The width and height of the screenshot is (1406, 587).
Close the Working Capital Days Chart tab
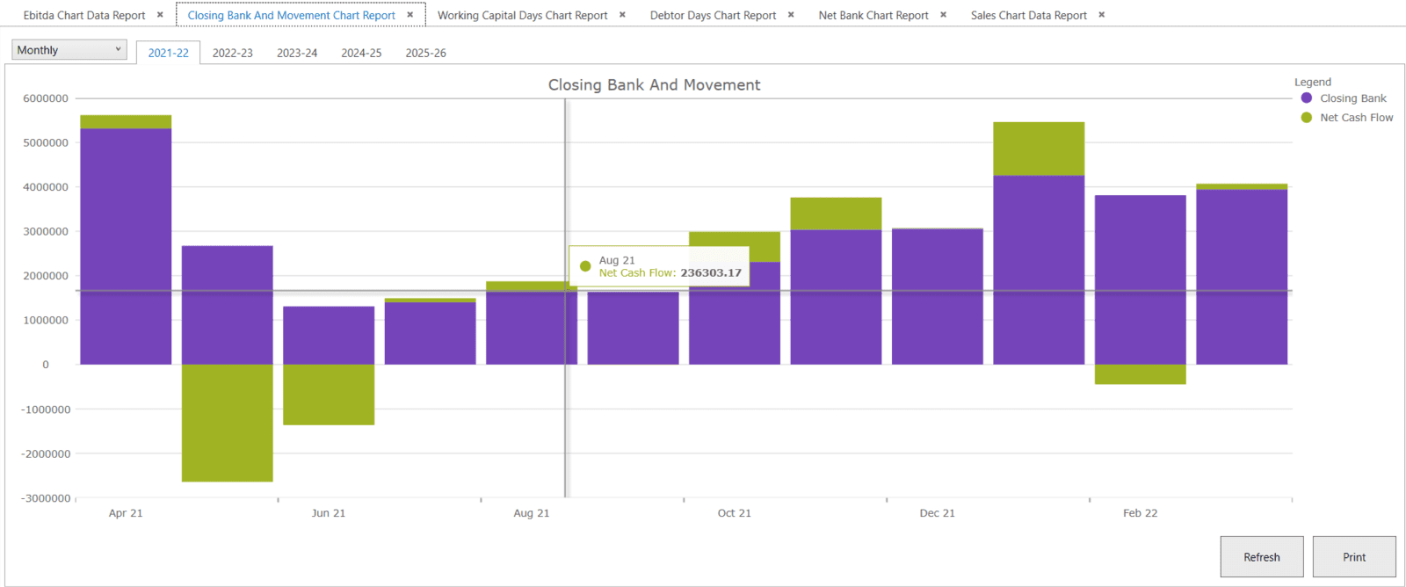pyautogui.click(x=622, y=15)
